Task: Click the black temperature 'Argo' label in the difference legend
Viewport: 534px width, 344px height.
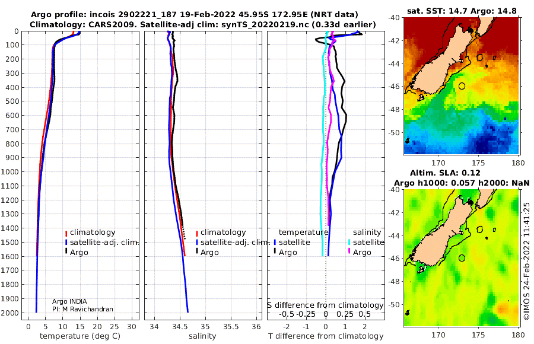Action: coord(288,253)
